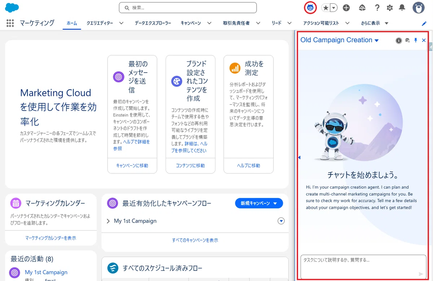Click すべてのキャンペーンを表示 link

[195, 240]
